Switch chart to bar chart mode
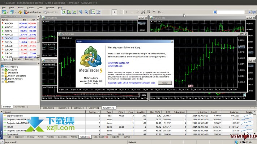The width and height of the screenshot is (257, 144). click(x=64, y=12)
